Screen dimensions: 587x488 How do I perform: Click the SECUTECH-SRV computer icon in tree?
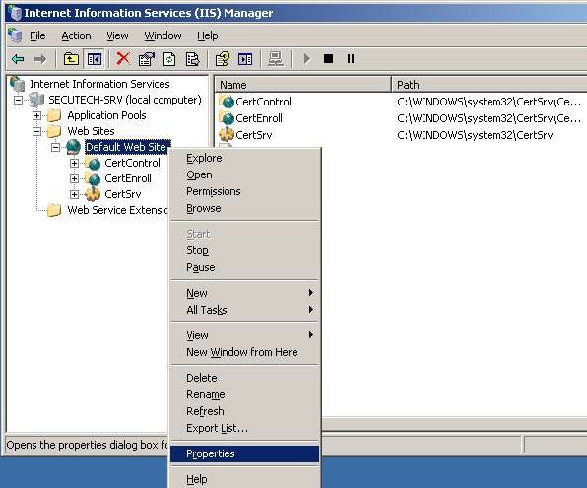pyautogui.click(x=36, y=100)
